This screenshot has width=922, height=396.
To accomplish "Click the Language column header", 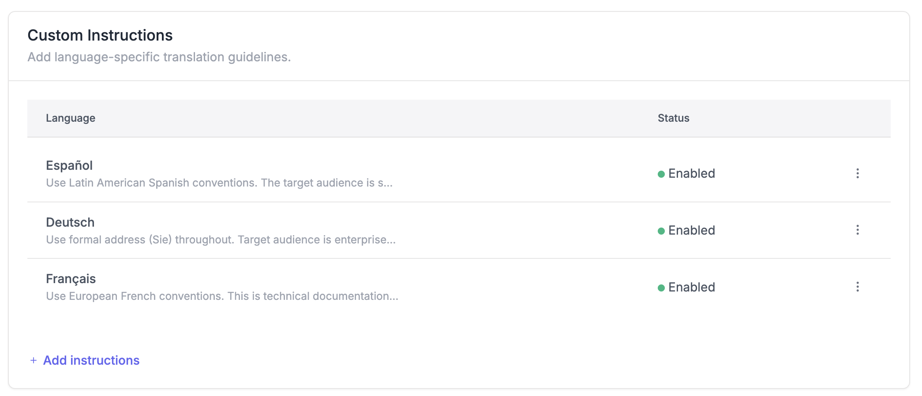I will 71,118.
